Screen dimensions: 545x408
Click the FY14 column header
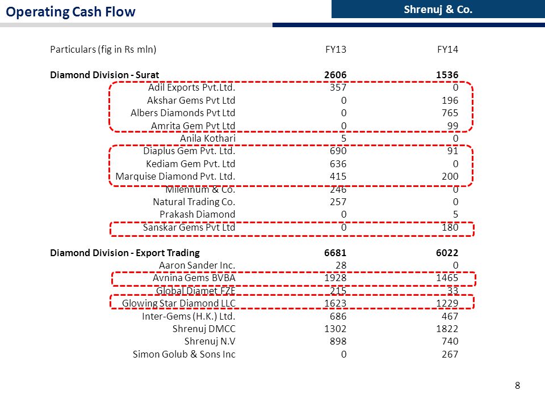[x=448, y=49]
